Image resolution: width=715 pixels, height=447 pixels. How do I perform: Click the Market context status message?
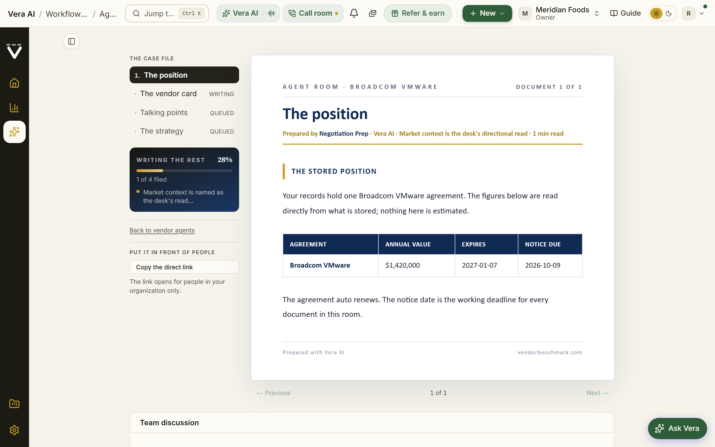click(x=183, y=197)
